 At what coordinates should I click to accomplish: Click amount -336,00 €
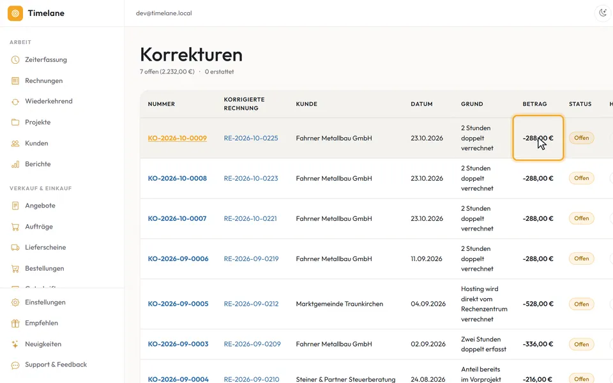tap(538, 344)
